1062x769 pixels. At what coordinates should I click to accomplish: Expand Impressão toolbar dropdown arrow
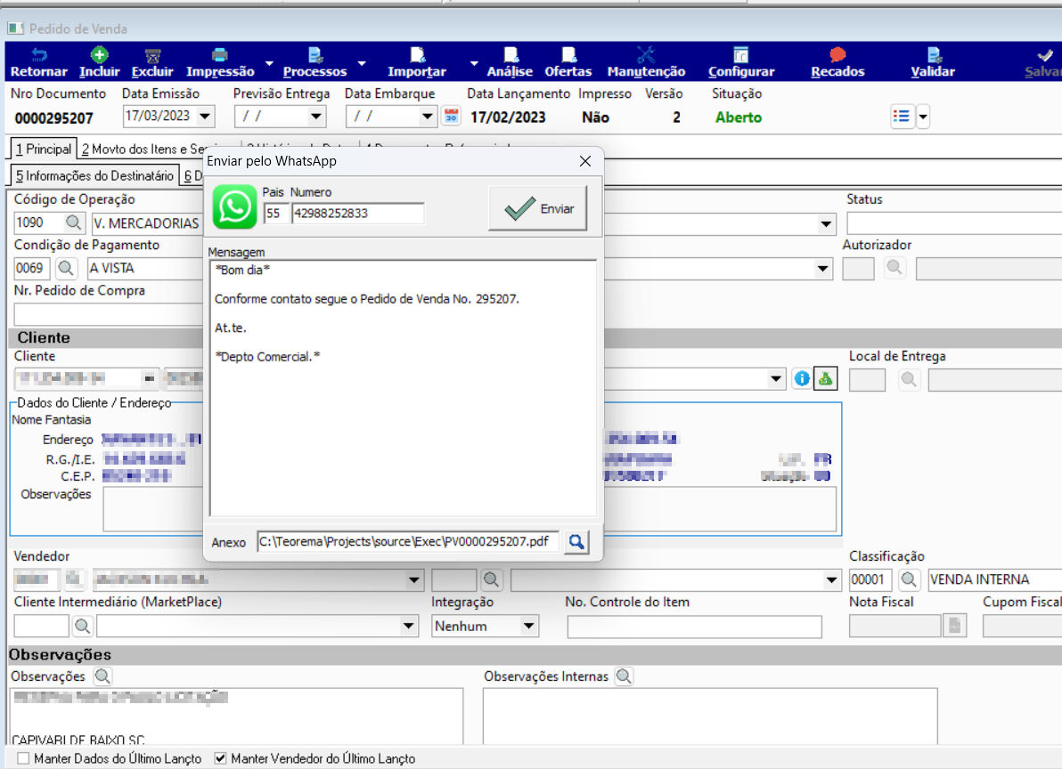pyautogui.click(x=269, y=63)
